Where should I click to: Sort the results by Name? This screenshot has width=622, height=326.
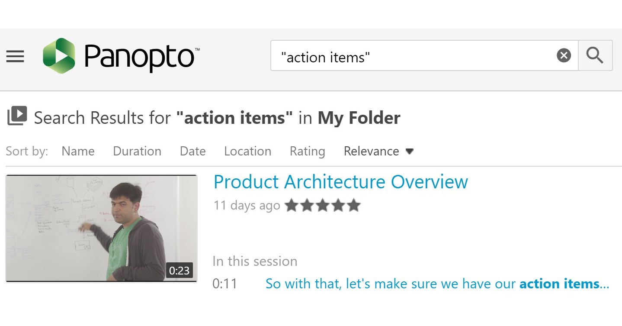[78, 151]
